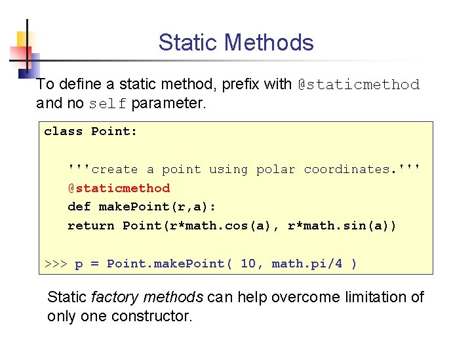Screen dimensions: 472x354
Task: Click the class Point: code line
Action: tap(90, 132)
